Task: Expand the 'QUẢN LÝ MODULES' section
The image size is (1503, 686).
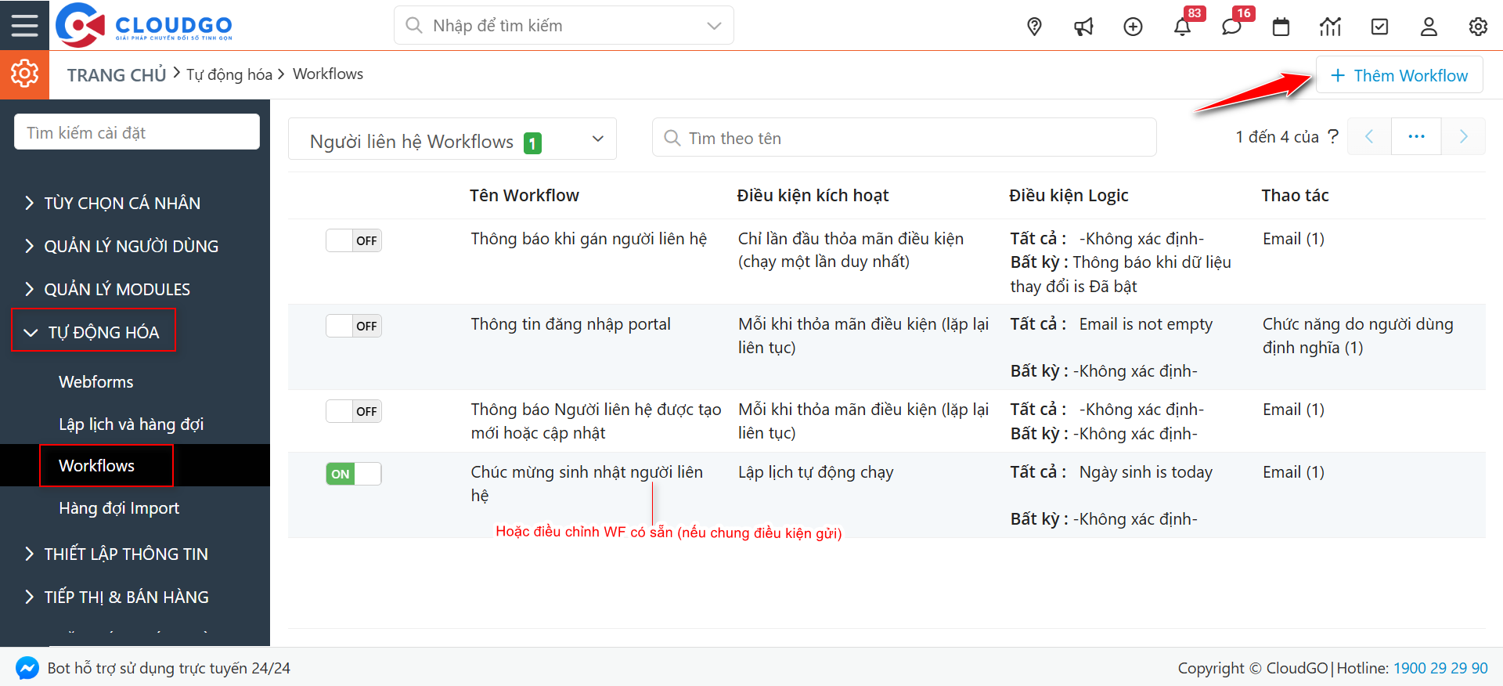Action: [x=117, y=289]
